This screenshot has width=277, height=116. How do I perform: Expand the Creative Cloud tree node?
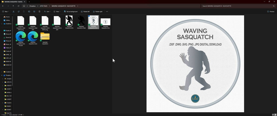(2, 72)
